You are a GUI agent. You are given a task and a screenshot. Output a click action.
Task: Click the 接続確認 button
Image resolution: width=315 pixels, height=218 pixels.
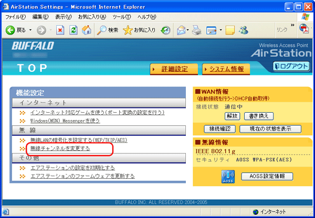click(220, 129)
